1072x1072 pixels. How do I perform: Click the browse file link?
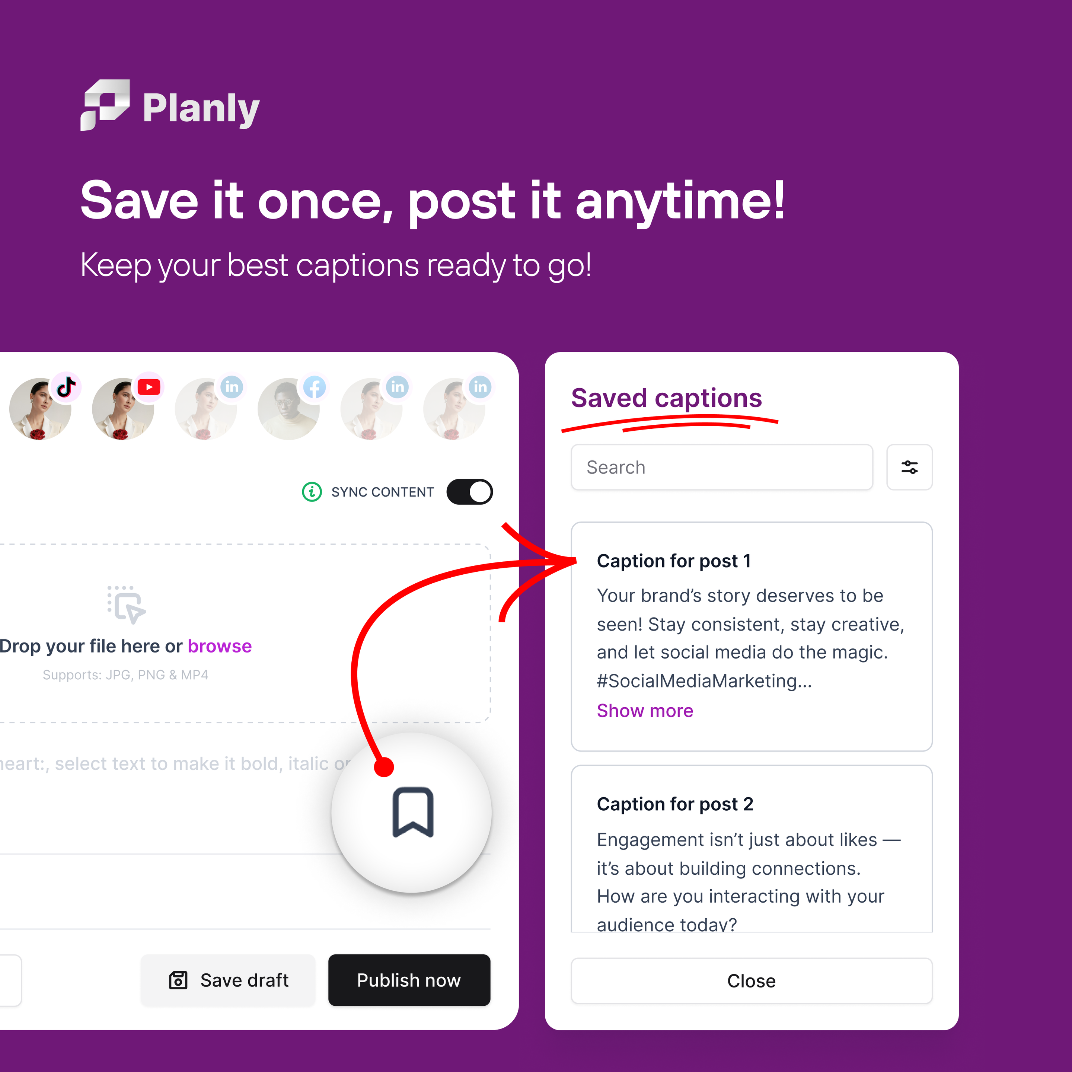click(220, 646)
